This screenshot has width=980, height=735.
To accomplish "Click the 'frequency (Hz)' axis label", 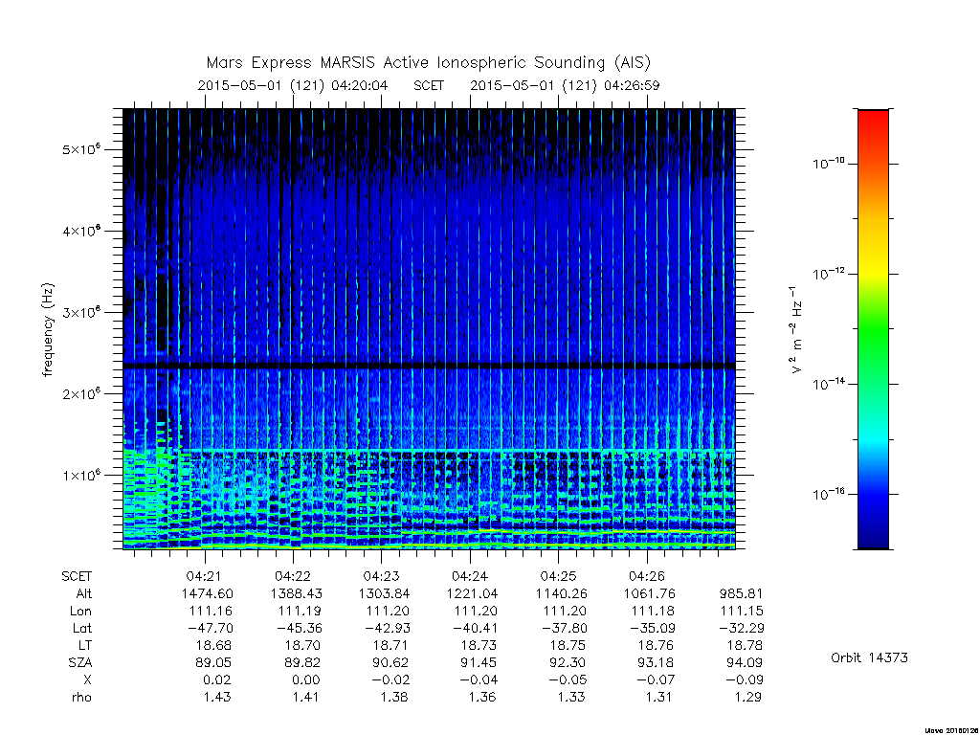I will [48, 329].
